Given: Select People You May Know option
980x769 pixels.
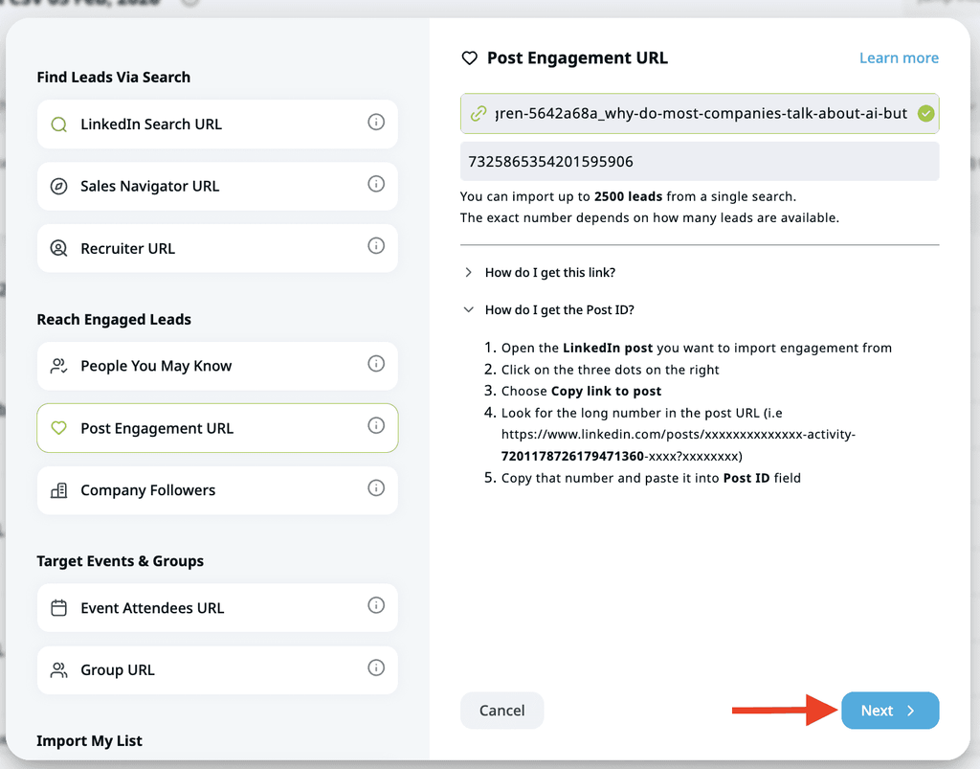Looking at the screenshot, I should [217, 366].
